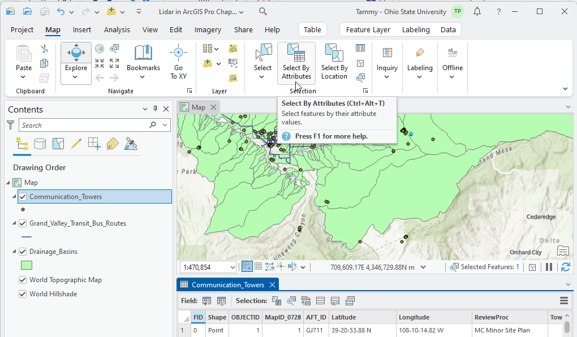Disable the World Topographic Map layer
The height and width of the screenshot is (337, 577).
(x=23, y=279)
